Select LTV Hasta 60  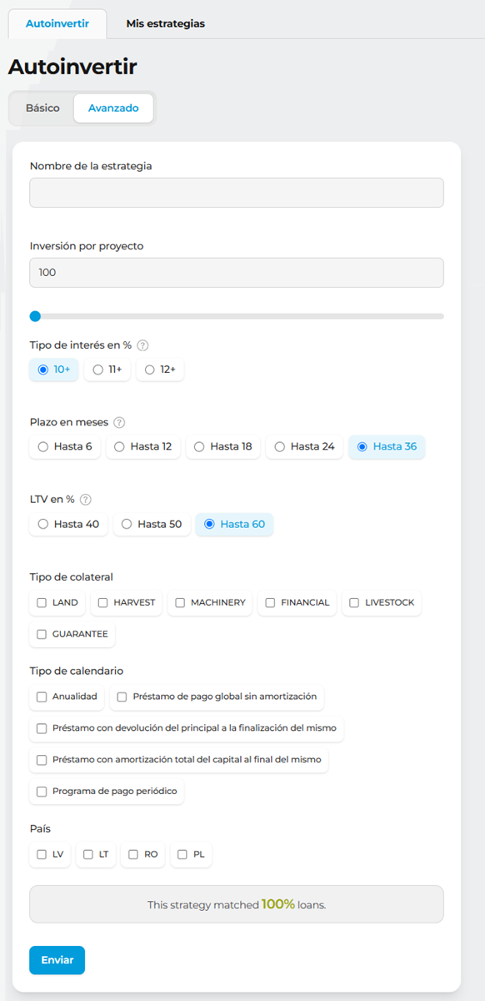[x=235, y=525]
